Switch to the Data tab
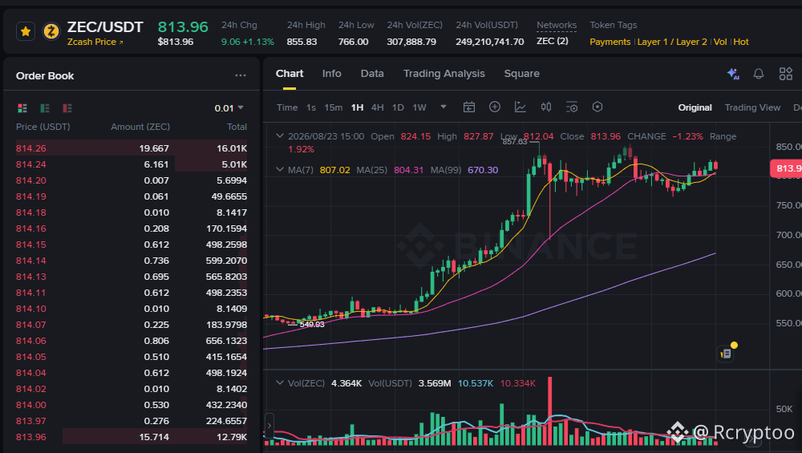 click(x=372, y=74)
